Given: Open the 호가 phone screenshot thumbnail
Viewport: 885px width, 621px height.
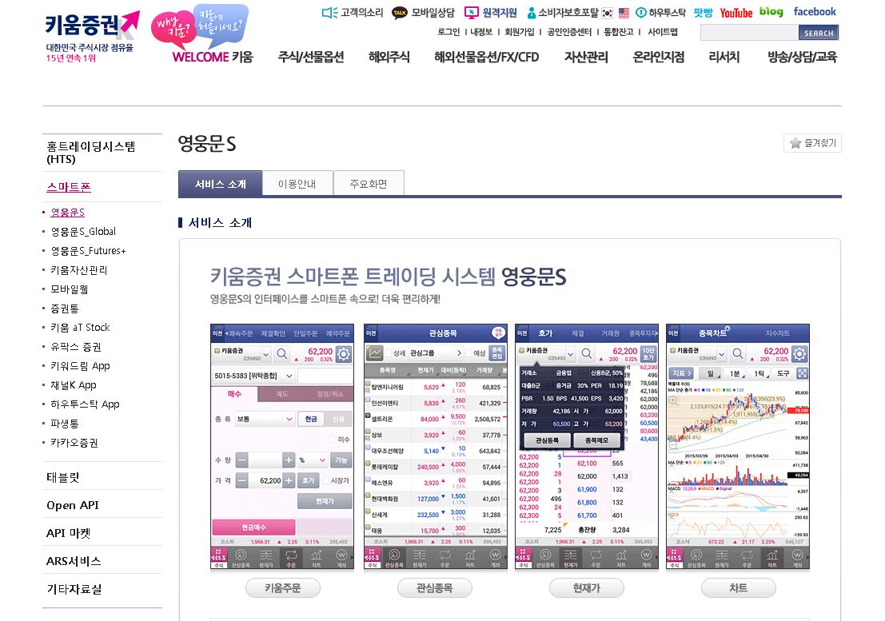Looking at the screenshot, I should pyautogui.click(x=587, y=447).
